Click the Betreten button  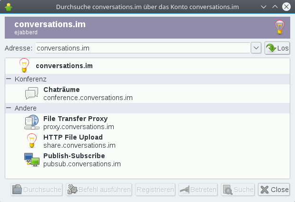tap(198, 190)
